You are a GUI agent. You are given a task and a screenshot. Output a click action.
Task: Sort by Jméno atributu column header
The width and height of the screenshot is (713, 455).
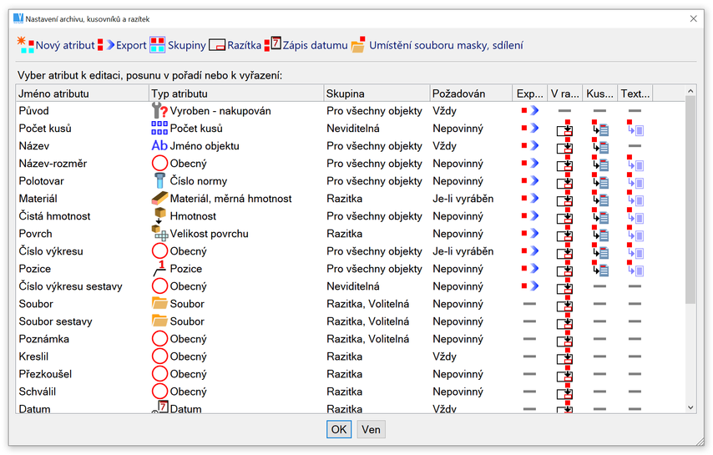82,94
